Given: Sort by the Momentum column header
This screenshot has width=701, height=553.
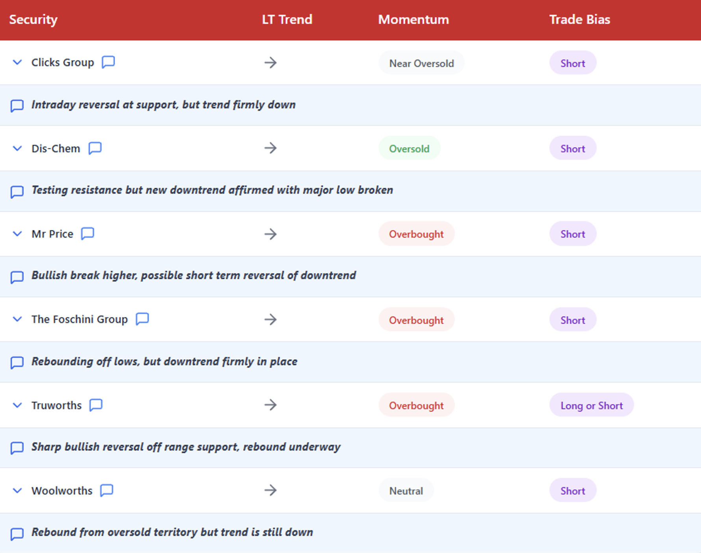Looking at the screenshot, I should pos(414,20).
